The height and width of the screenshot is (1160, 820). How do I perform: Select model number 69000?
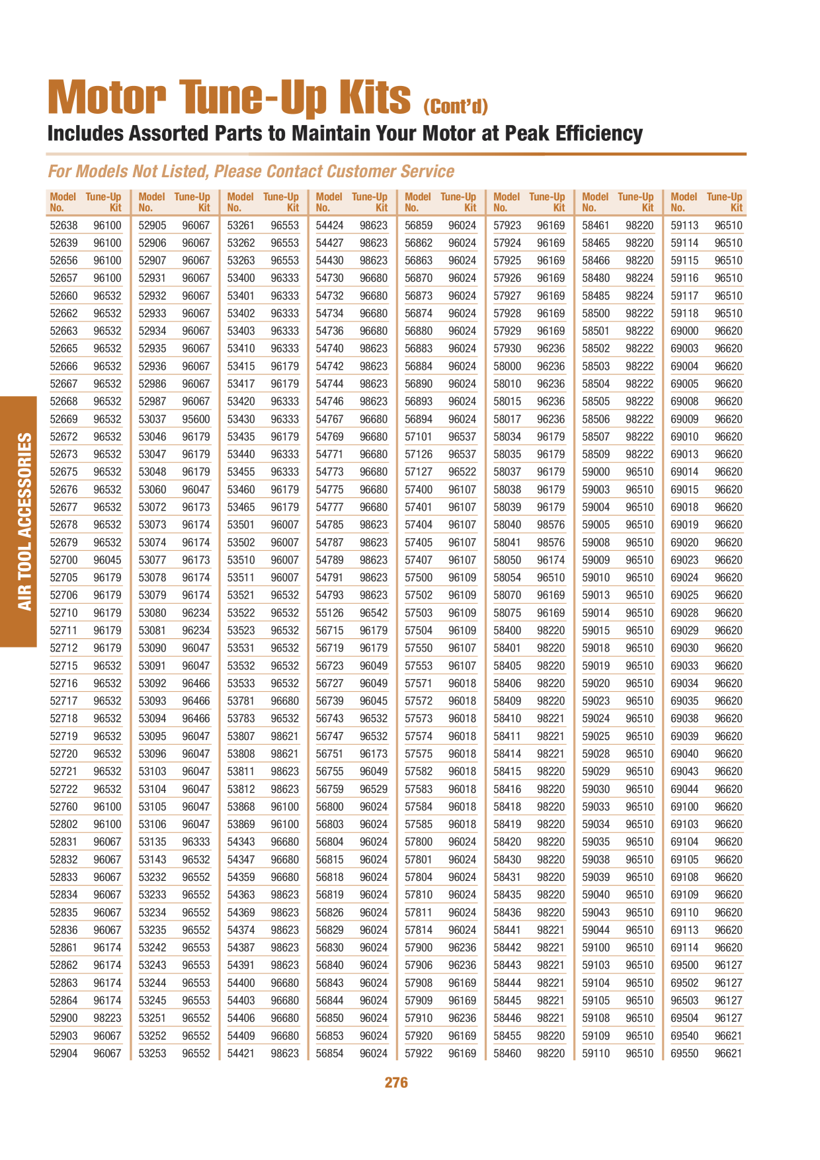pos(684,331)
